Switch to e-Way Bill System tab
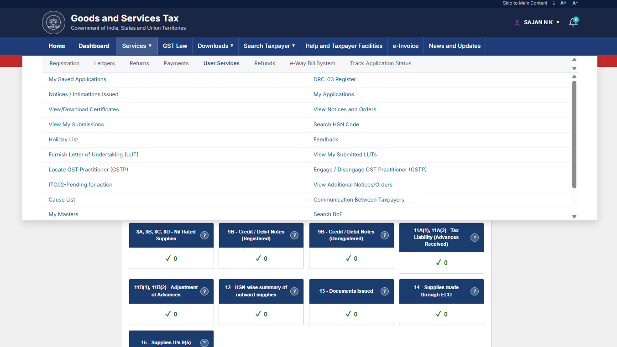 pos(313,63)
